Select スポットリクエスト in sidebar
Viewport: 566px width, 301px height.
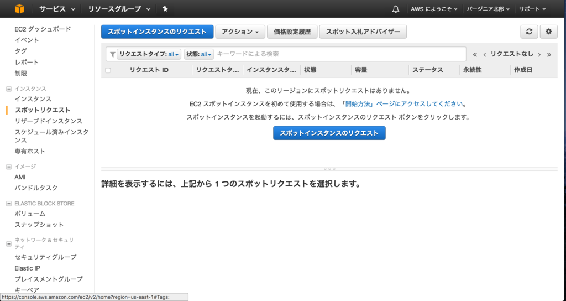point(43,110)
